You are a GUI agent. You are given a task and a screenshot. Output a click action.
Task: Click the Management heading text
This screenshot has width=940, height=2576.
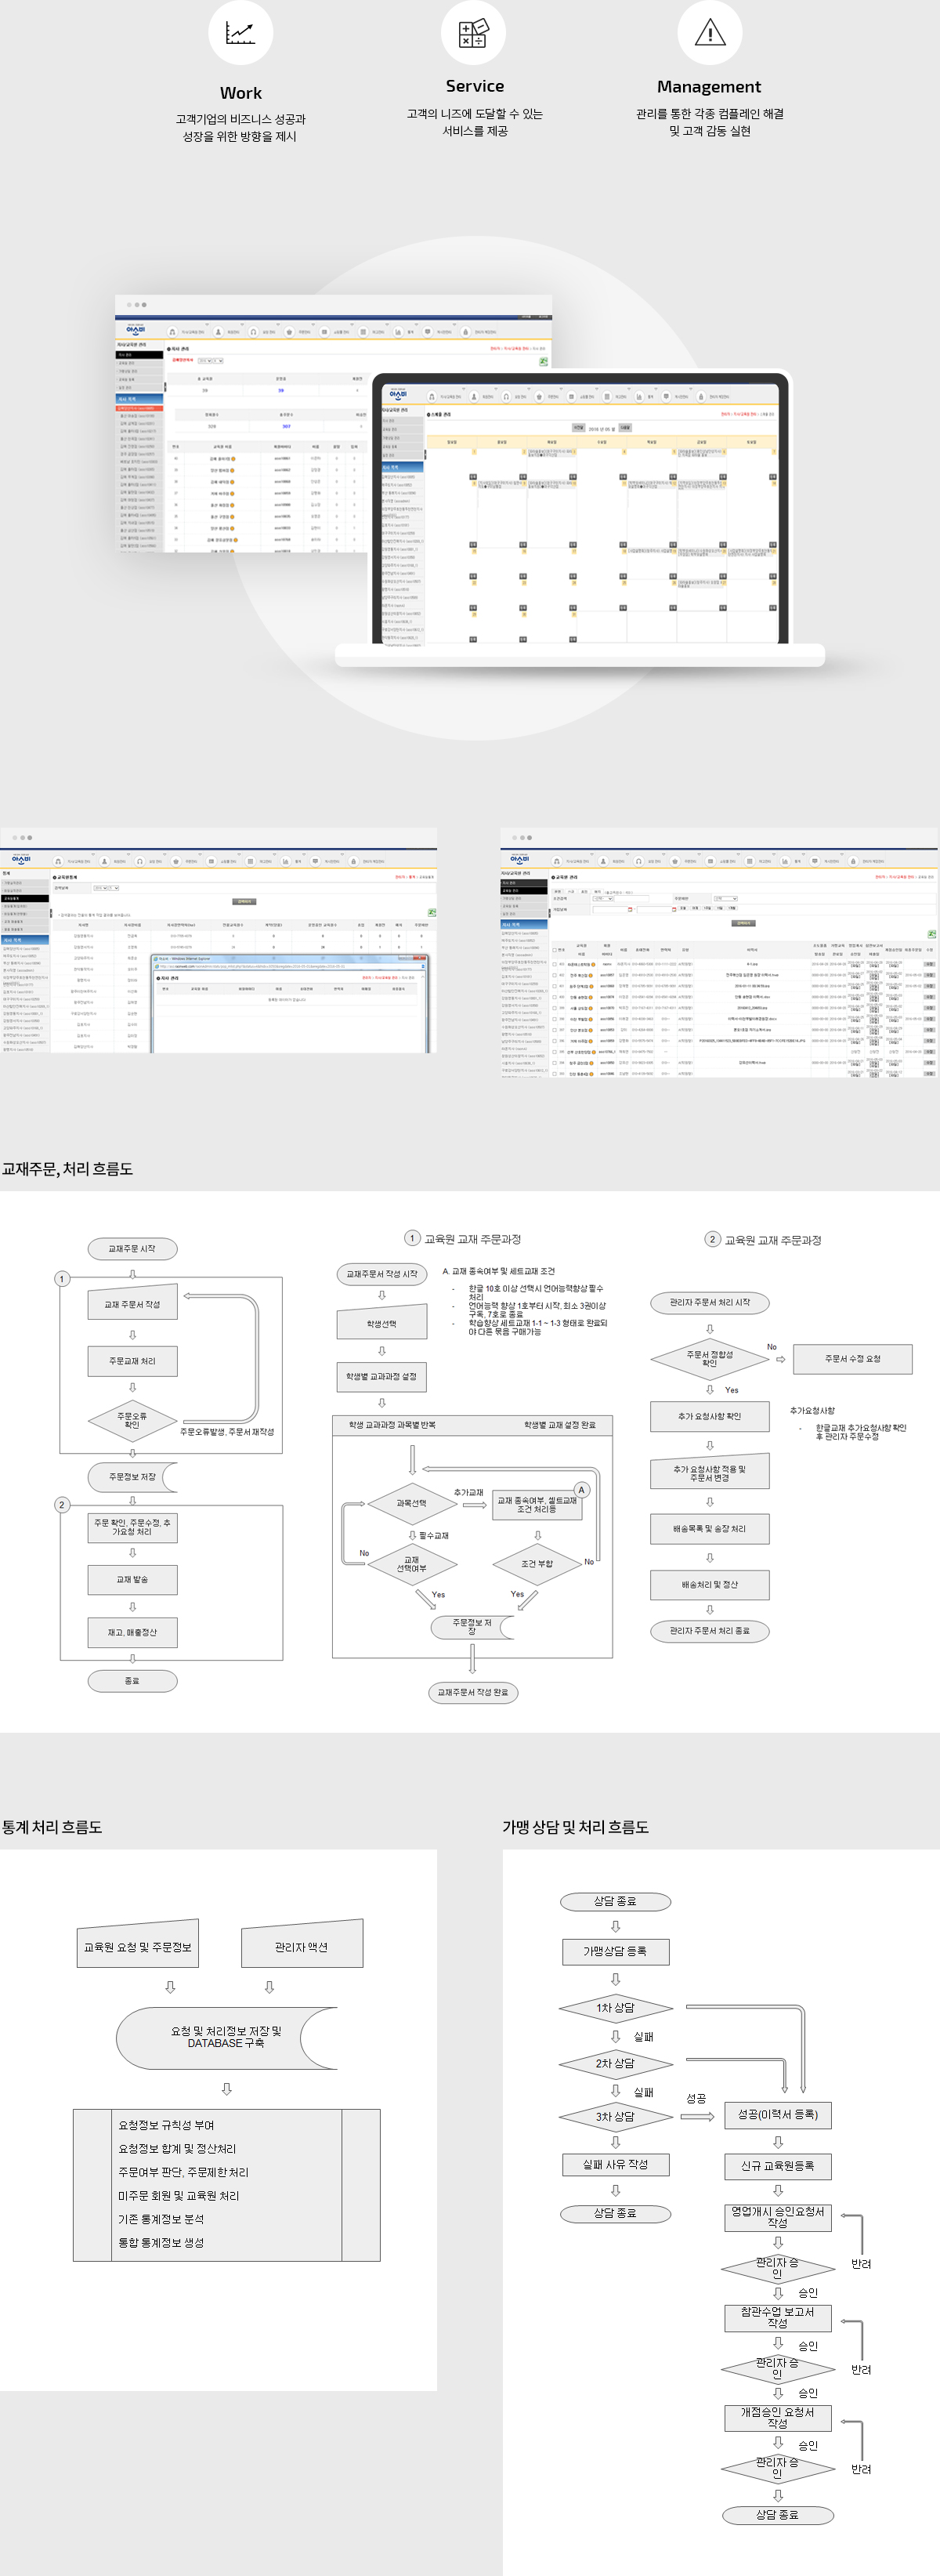coord(709,87)
